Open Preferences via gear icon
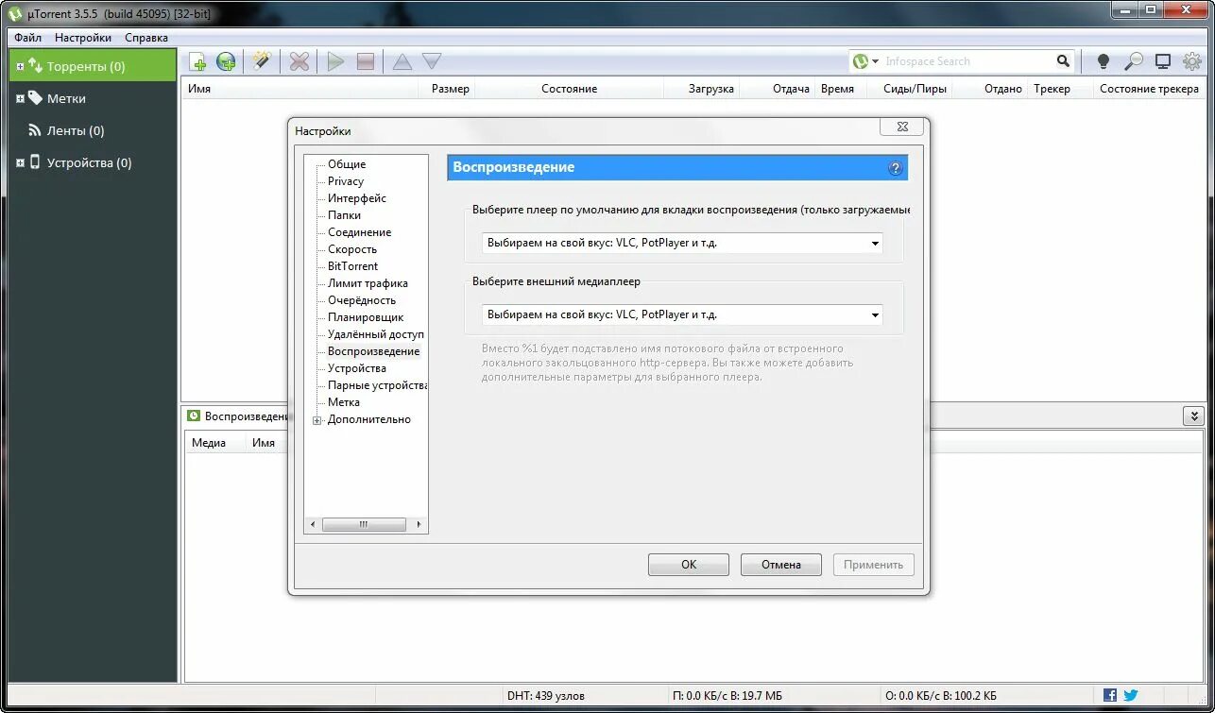1215x713 pixels. (1192, 61)
